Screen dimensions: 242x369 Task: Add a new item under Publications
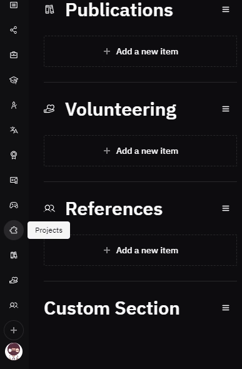pos(141,51)
